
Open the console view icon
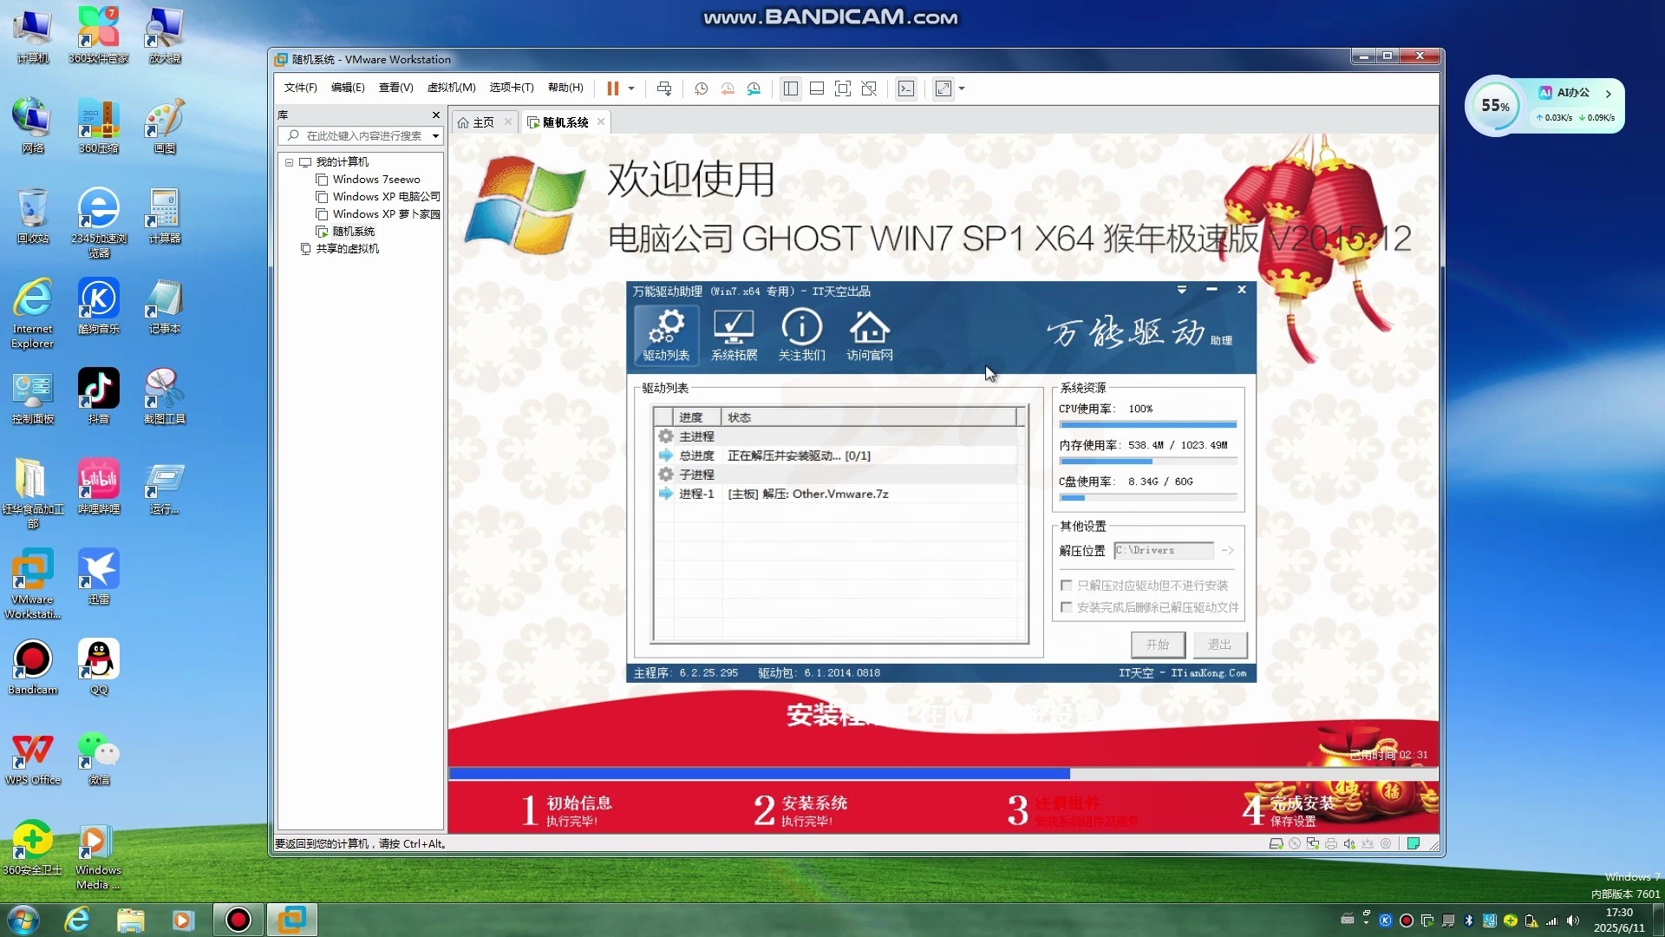(x=906, y=88)
